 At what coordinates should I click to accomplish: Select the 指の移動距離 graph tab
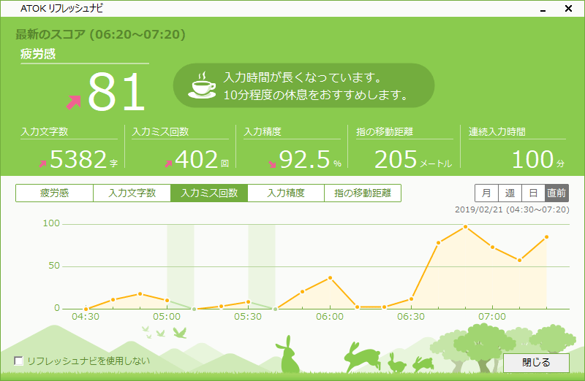(363, 193)
